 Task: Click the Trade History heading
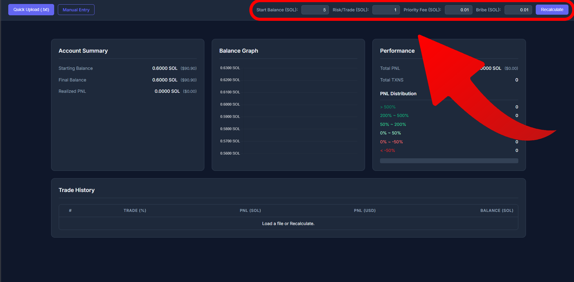pos(76,190)
